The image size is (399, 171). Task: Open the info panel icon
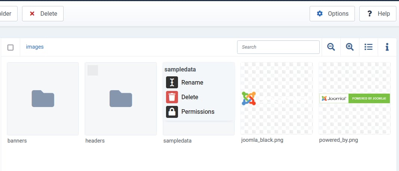click(x=387, y=47)
